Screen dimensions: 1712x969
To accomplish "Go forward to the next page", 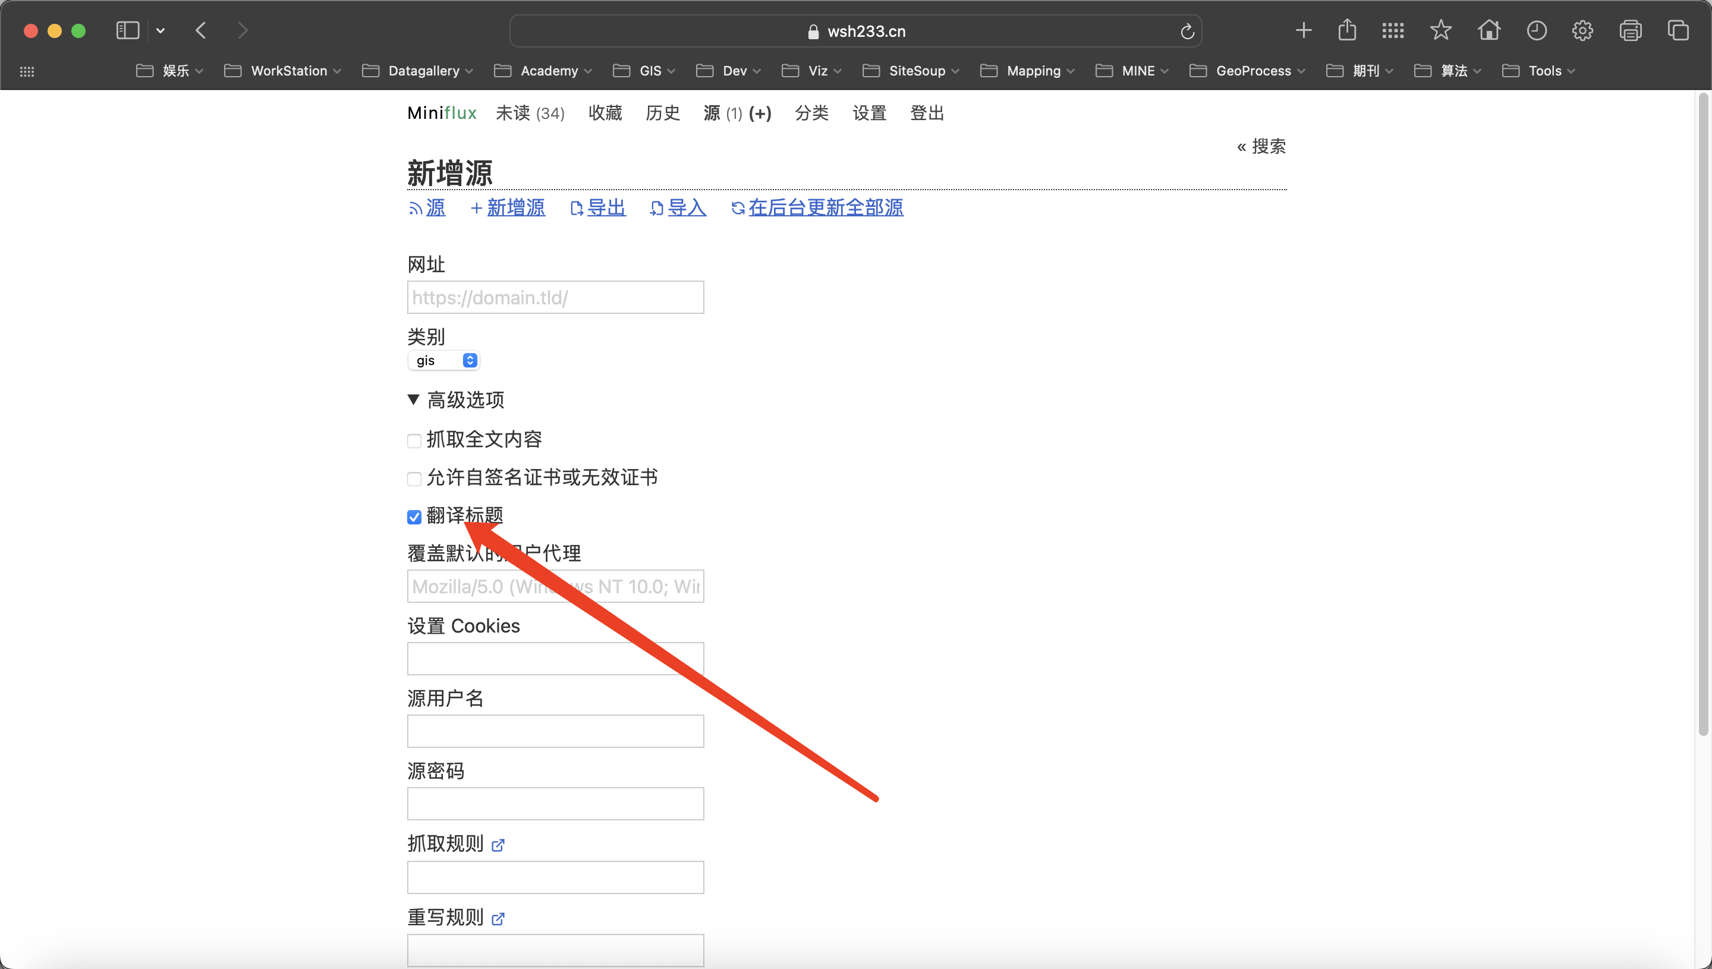I will click(243, 30).
